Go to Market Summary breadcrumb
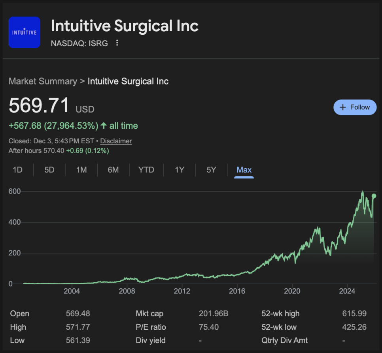 tap(43, 81)
